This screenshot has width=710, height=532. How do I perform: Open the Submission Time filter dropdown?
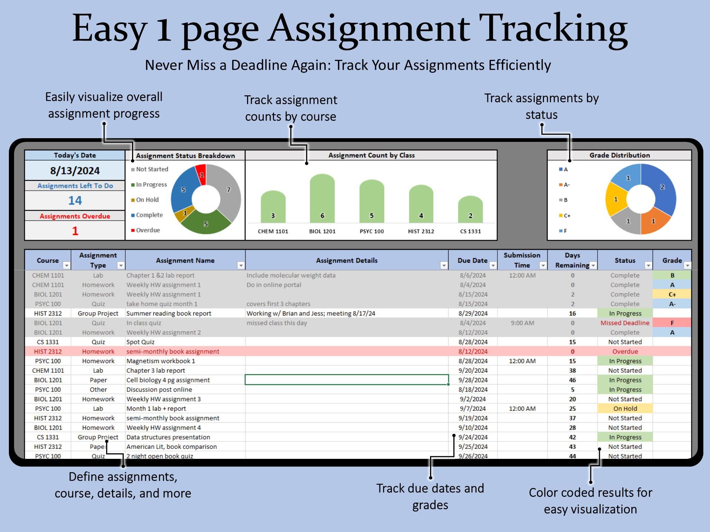click(543, 265)
